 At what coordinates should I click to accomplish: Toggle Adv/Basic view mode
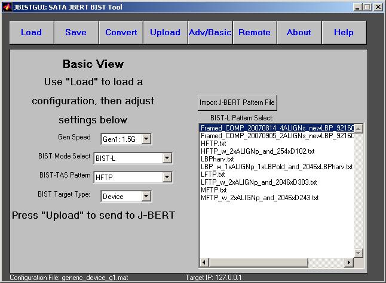pos(210,32)
